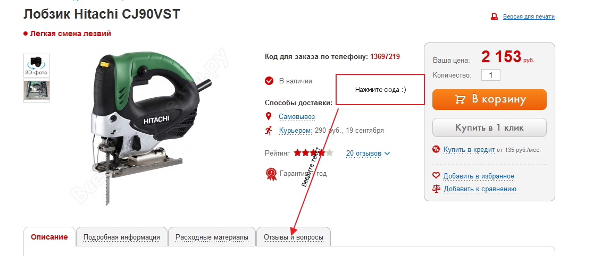593x256 pixels.
Task: Click the heart favorites icon
Action: coord(436,176)
